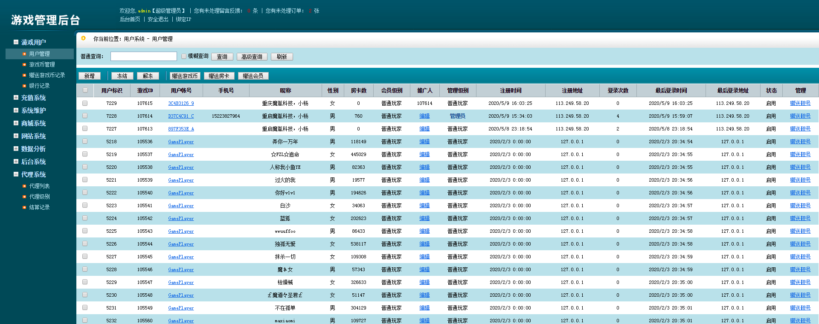Click the arrow icon beside 代理列表

[24, 186]
